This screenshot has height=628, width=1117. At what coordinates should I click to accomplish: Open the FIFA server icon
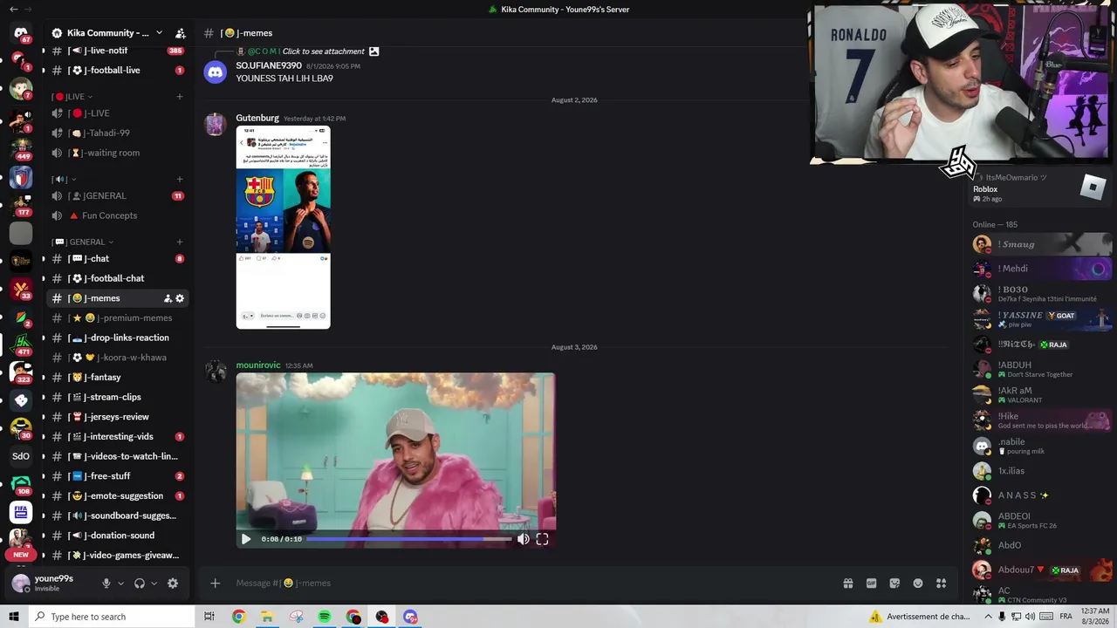21,511
